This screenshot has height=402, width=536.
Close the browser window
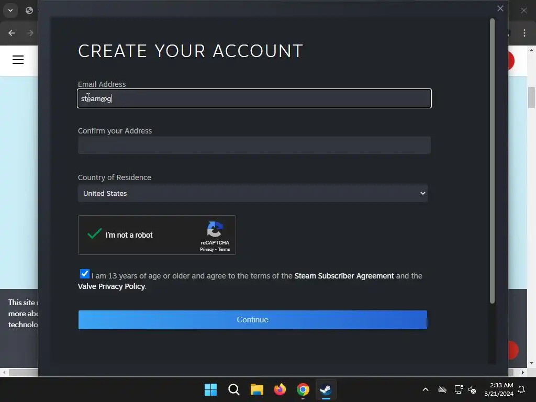pos(524,10)
